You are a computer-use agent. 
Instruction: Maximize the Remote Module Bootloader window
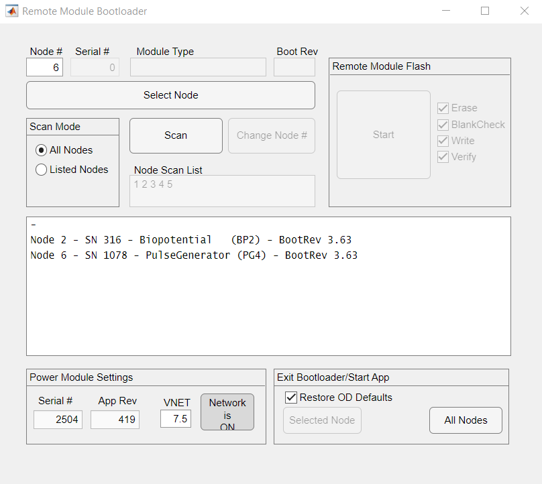(485, 11)
